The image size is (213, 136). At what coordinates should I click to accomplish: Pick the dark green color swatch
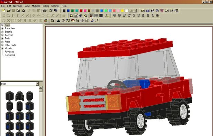[72, 11]
